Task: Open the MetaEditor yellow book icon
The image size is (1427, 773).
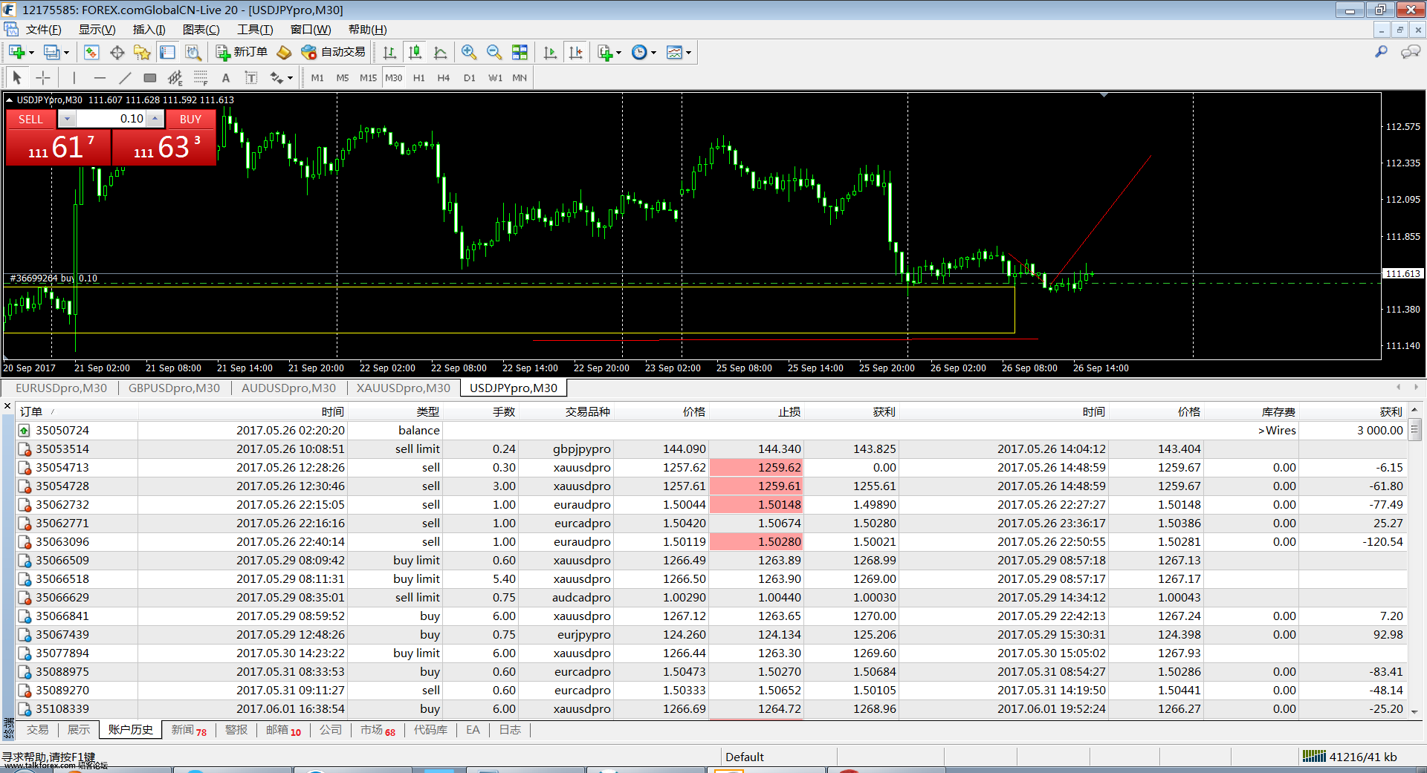Action: [284, 52]
